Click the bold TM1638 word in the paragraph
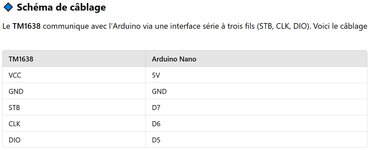Image resolution: width=370 pixels, height=150 pixels. tap(26, 26)
